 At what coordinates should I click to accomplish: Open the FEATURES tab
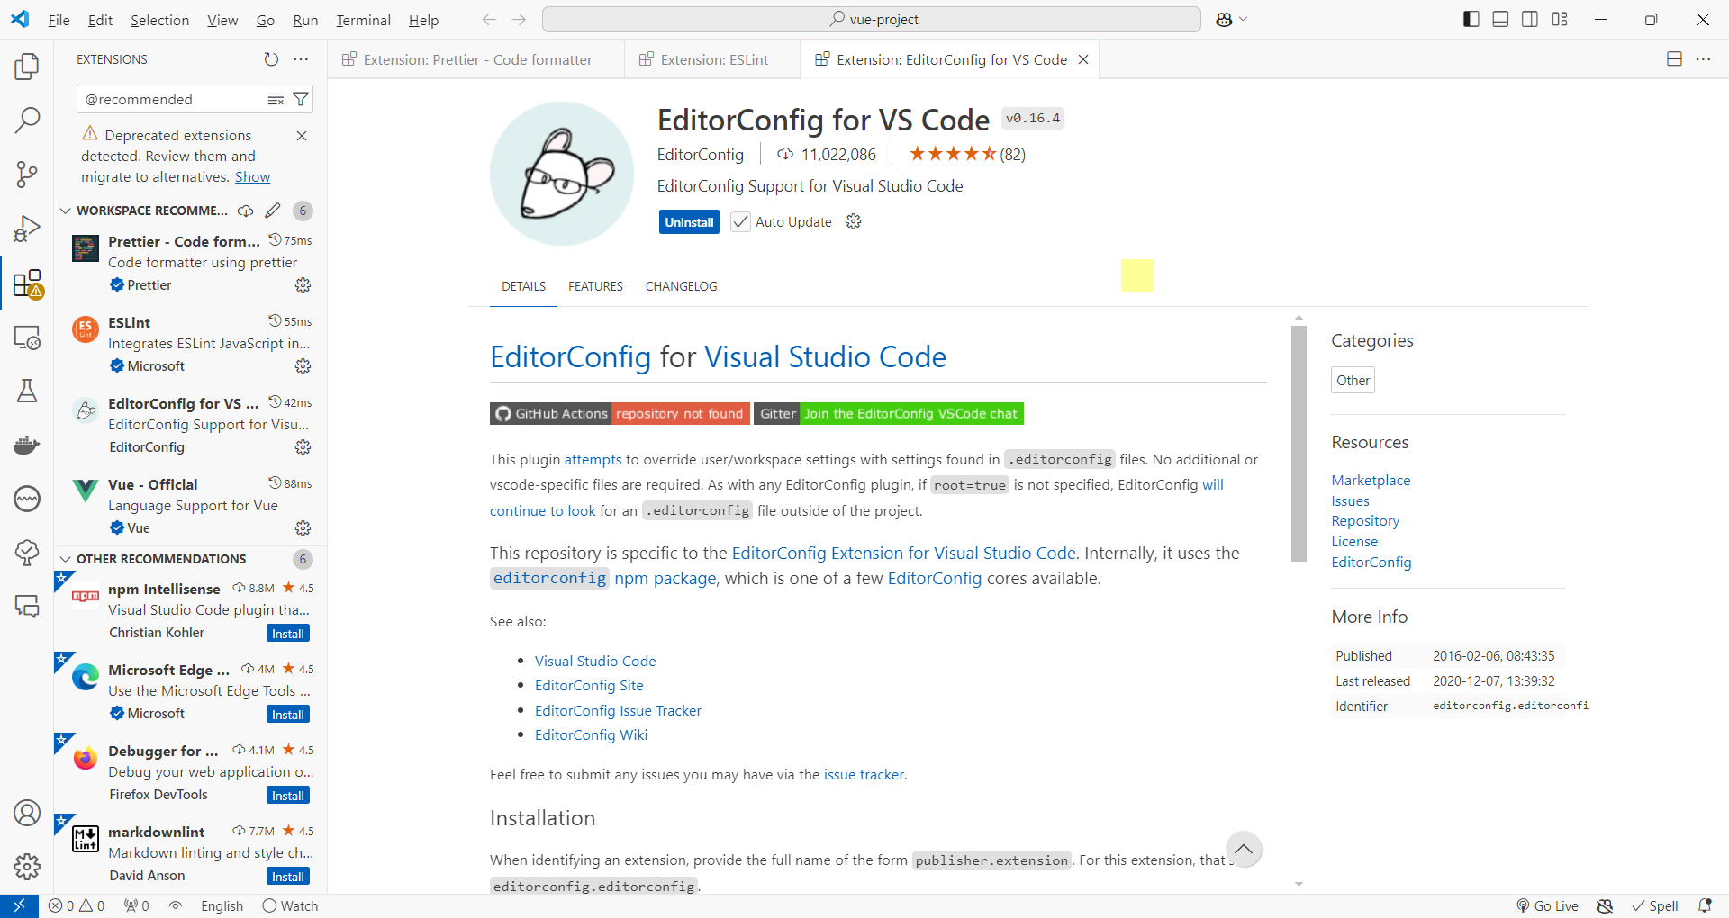coord(595,286)
